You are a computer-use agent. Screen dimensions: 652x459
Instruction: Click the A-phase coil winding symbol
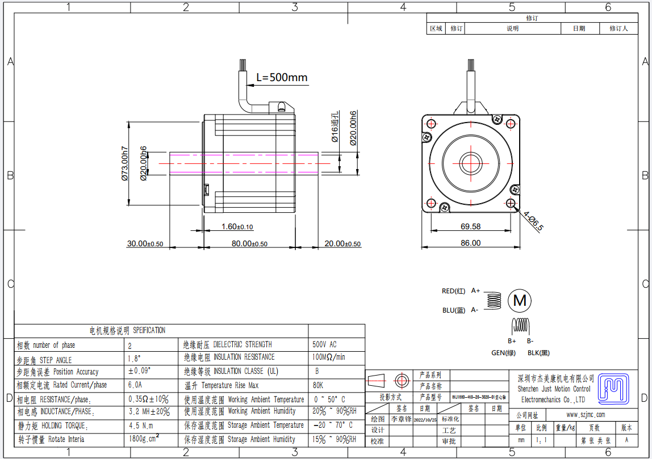pyautogui.click(x=495, y=301)
